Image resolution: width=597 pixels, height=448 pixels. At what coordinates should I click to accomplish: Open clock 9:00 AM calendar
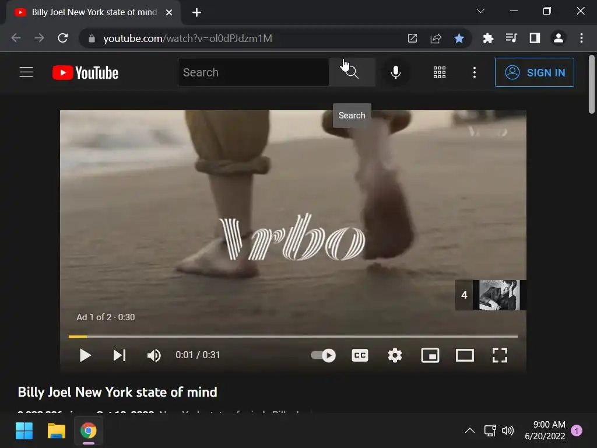[x=545, y=430]
